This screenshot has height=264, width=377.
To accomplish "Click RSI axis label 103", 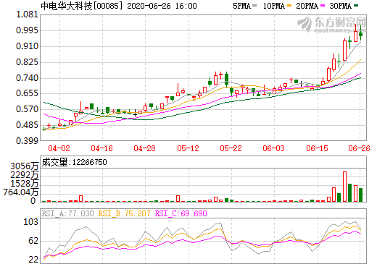I will pyautogui.click(x=30, y=222).
